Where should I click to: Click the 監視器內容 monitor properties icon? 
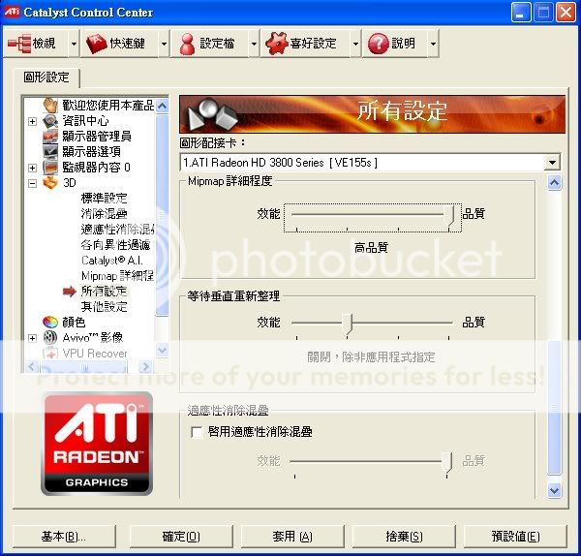tap(50, 168)
